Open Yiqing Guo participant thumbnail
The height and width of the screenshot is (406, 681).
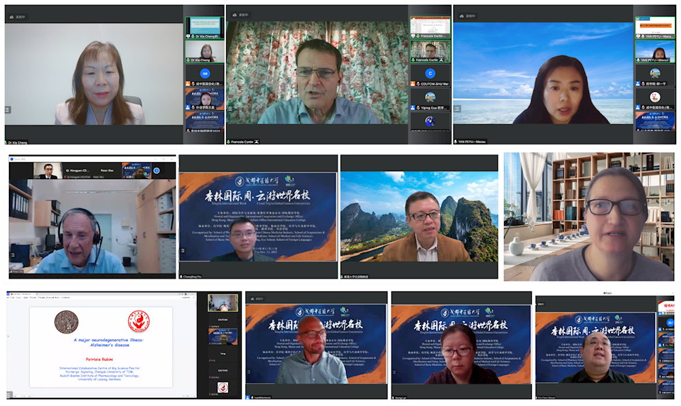[x=430, y=97]
